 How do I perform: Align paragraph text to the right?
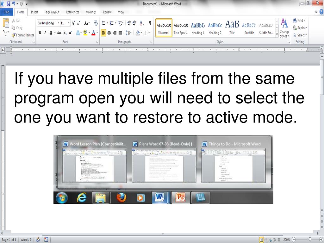pos(115,33)
